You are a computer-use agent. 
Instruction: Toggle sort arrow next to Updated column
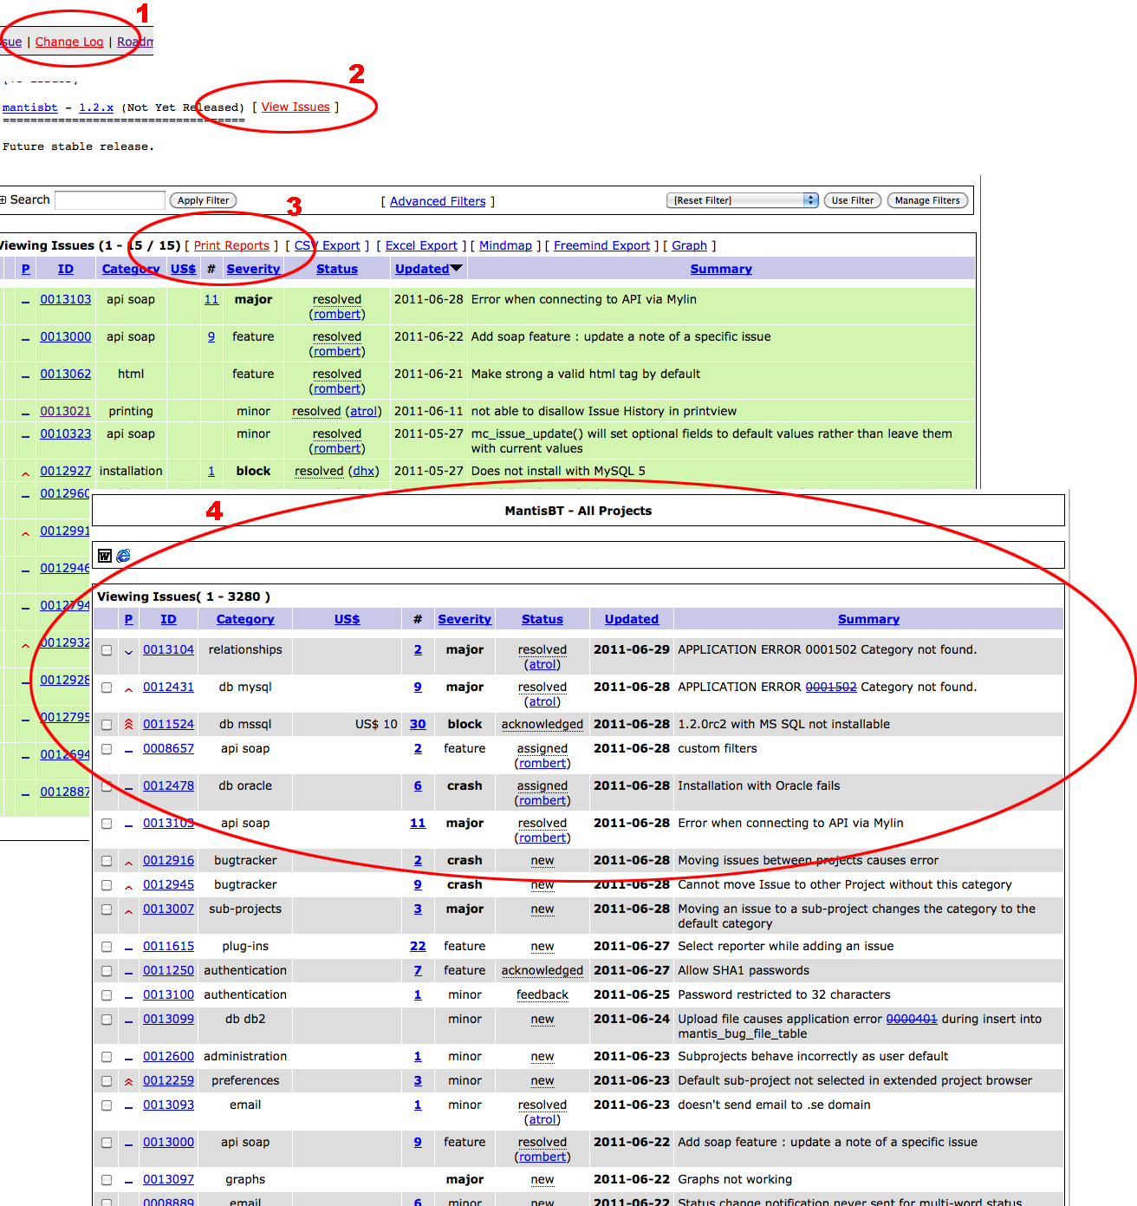tap(457, 268)
